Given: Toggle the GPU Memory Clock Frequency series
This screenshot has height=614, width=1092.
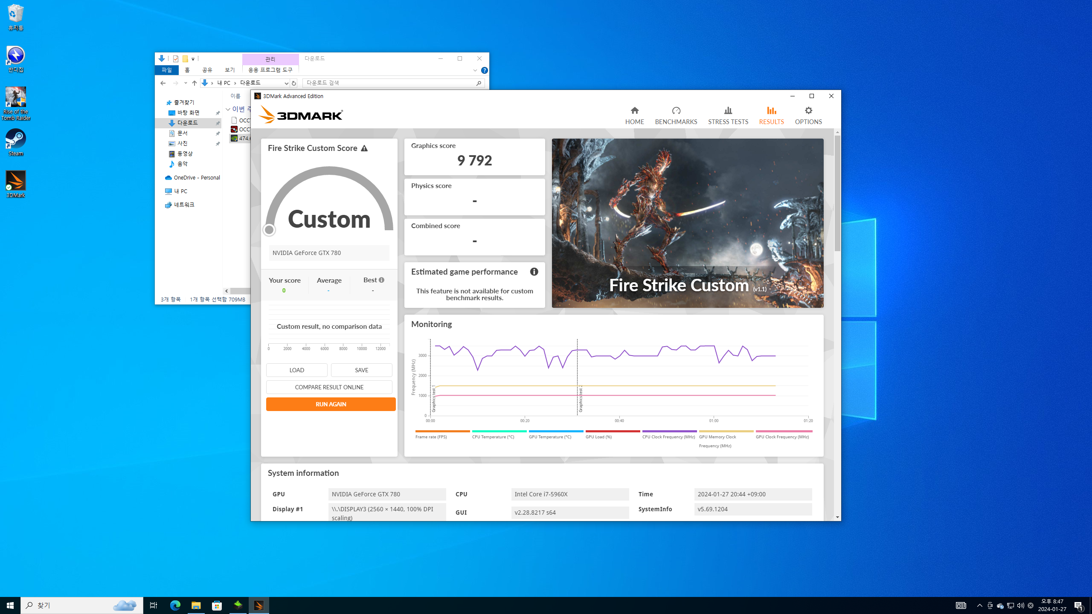Looking at the screenshot, I should (726, 439).
